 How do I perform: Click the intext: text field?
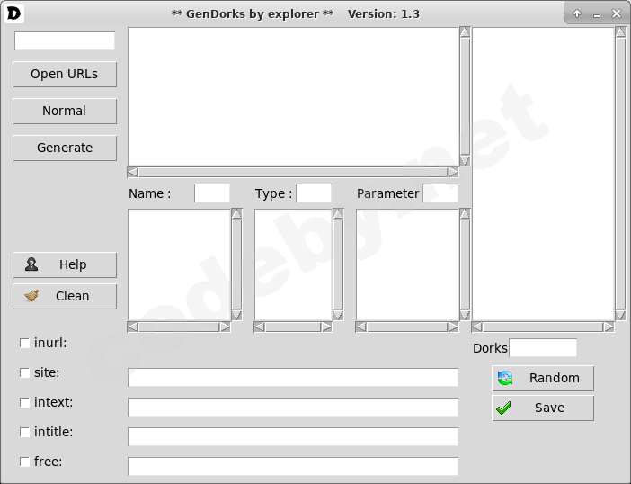click(293, 408)
